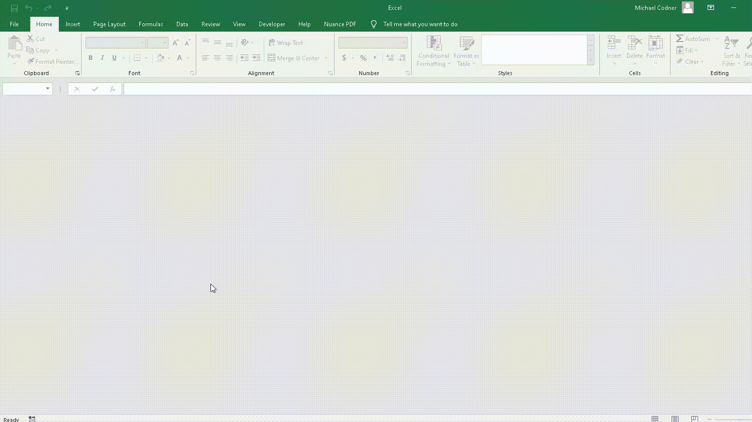
Task: Click Format Painter button
Action: [x=51, y=62]
